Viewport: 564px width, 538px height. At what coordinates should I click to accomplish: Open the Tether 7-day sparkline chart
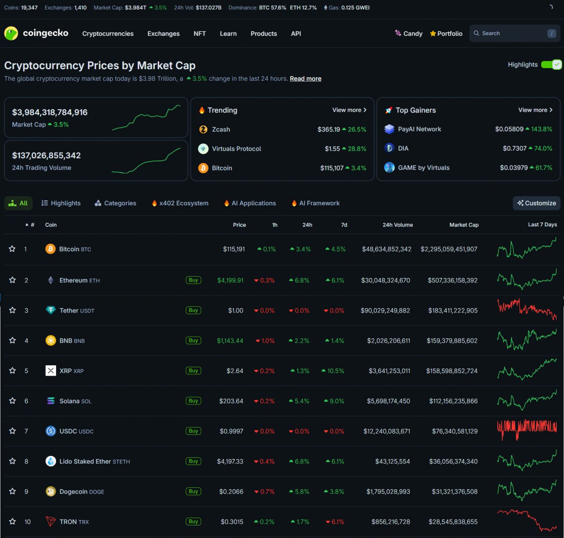[x=527, y=310]
